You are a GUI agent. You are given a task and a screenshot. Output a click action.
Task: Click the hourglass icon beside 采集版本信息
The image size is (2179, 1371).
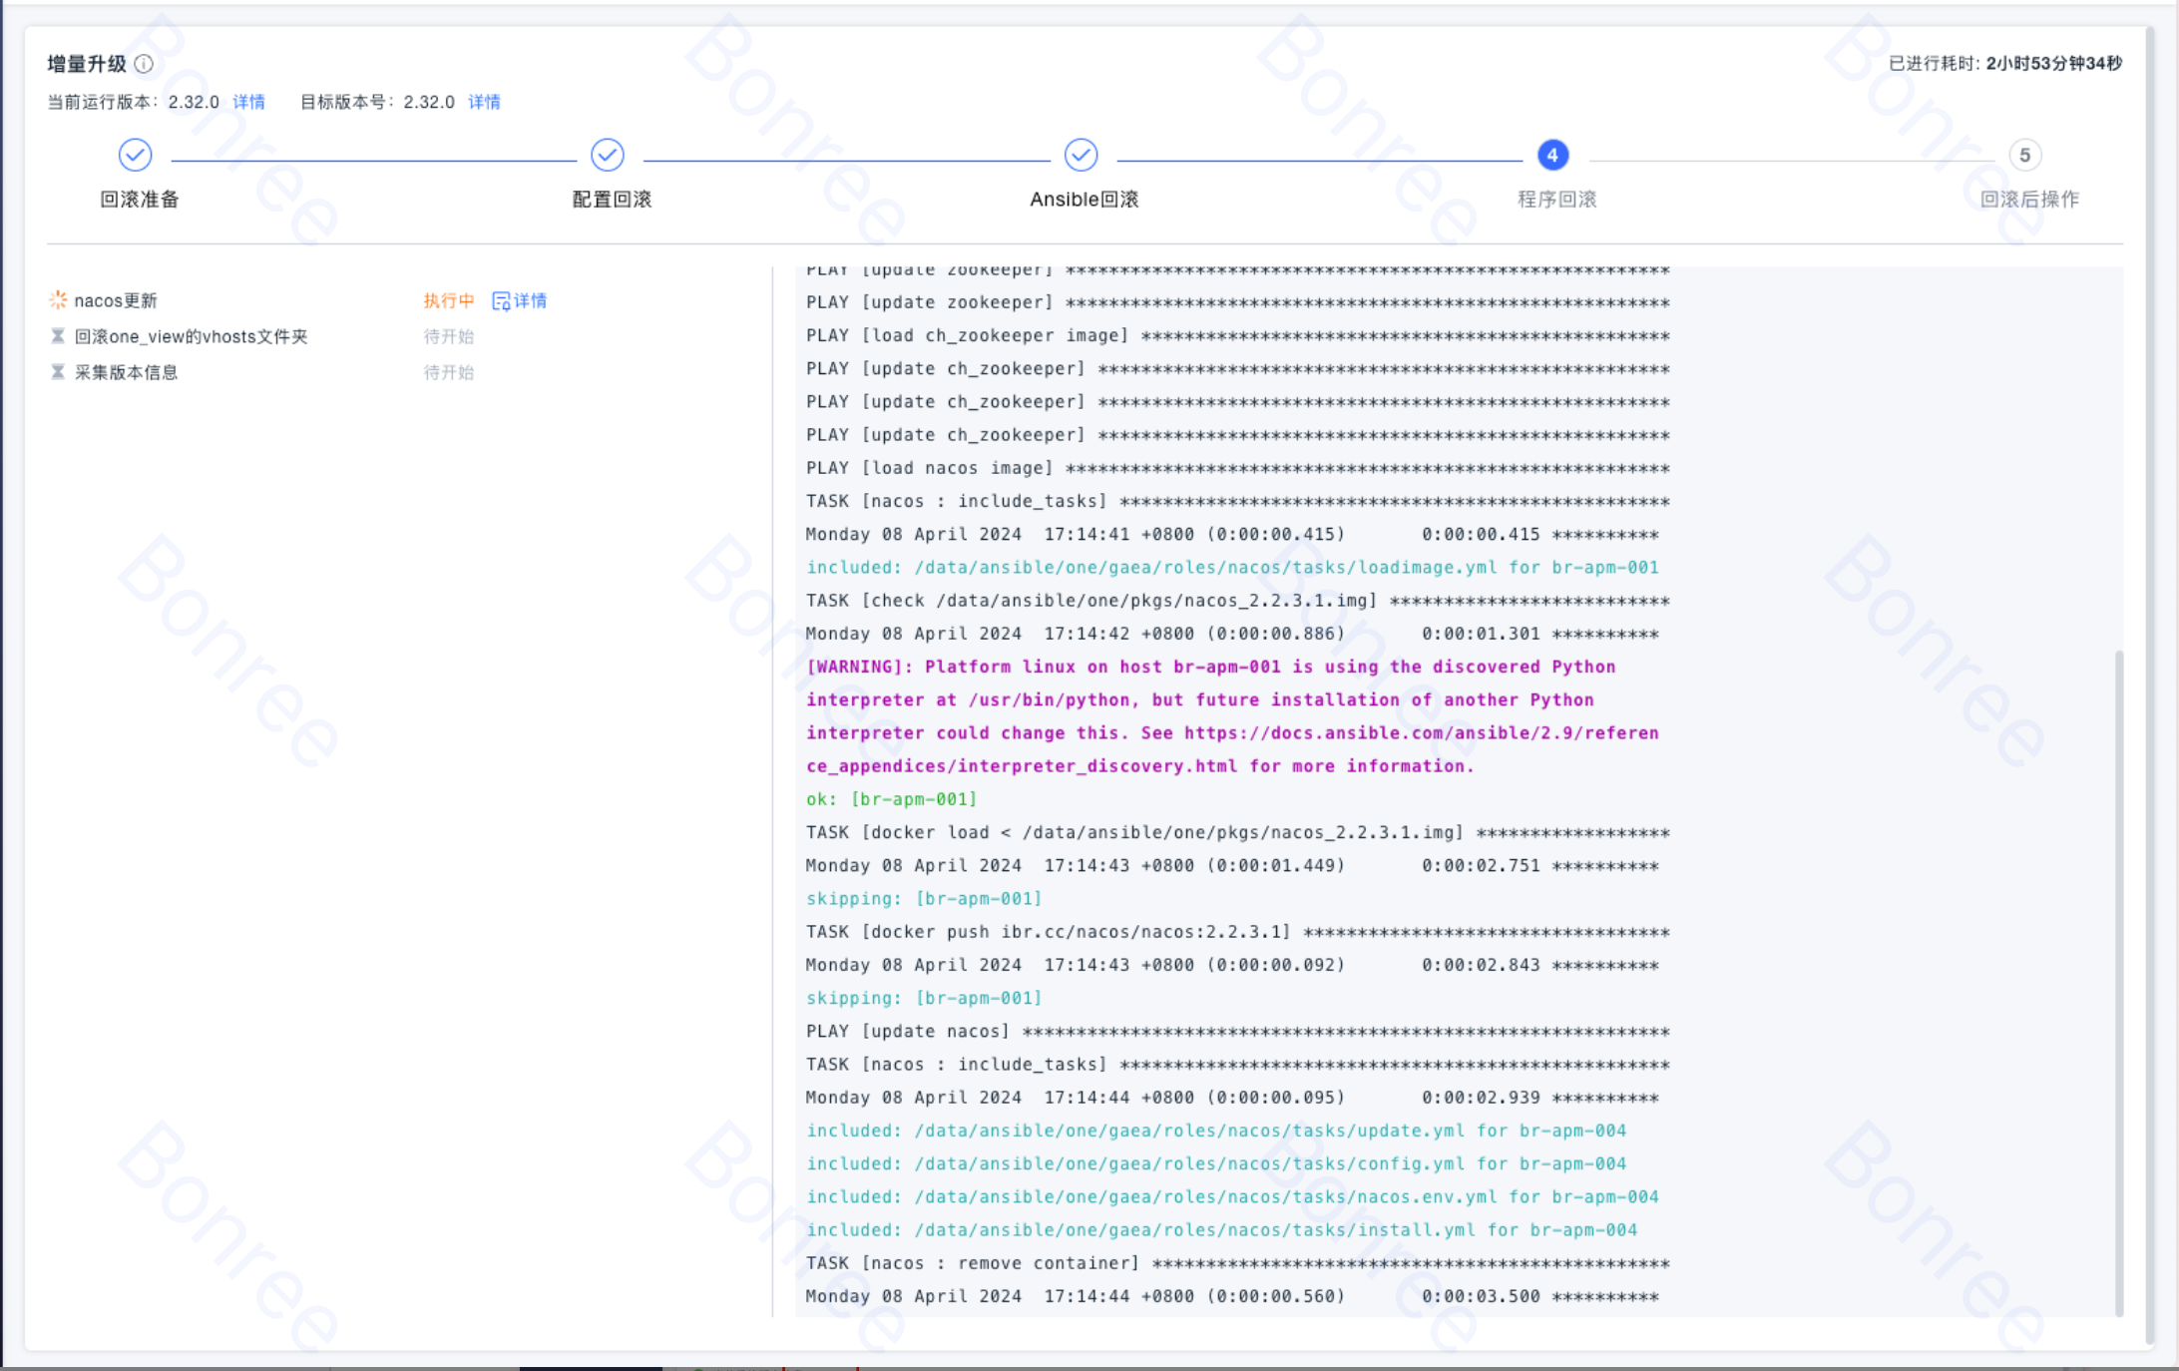click(58, 372)
